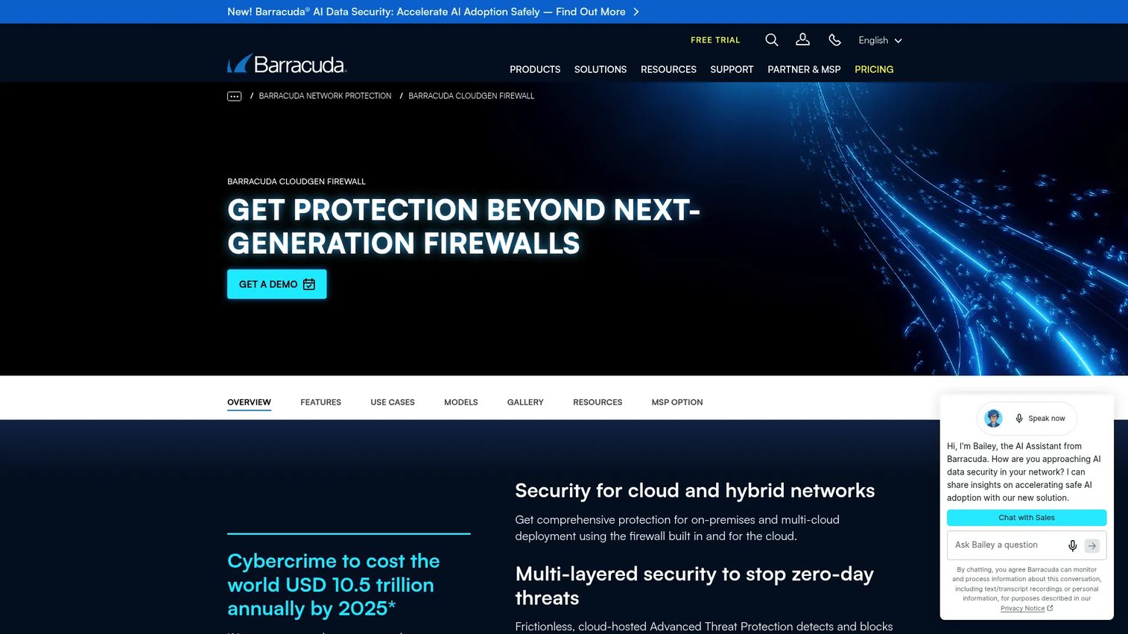Switch to the OVERVIEW tab
Viewport: 1128px width, 634px height.
(249, 402)
